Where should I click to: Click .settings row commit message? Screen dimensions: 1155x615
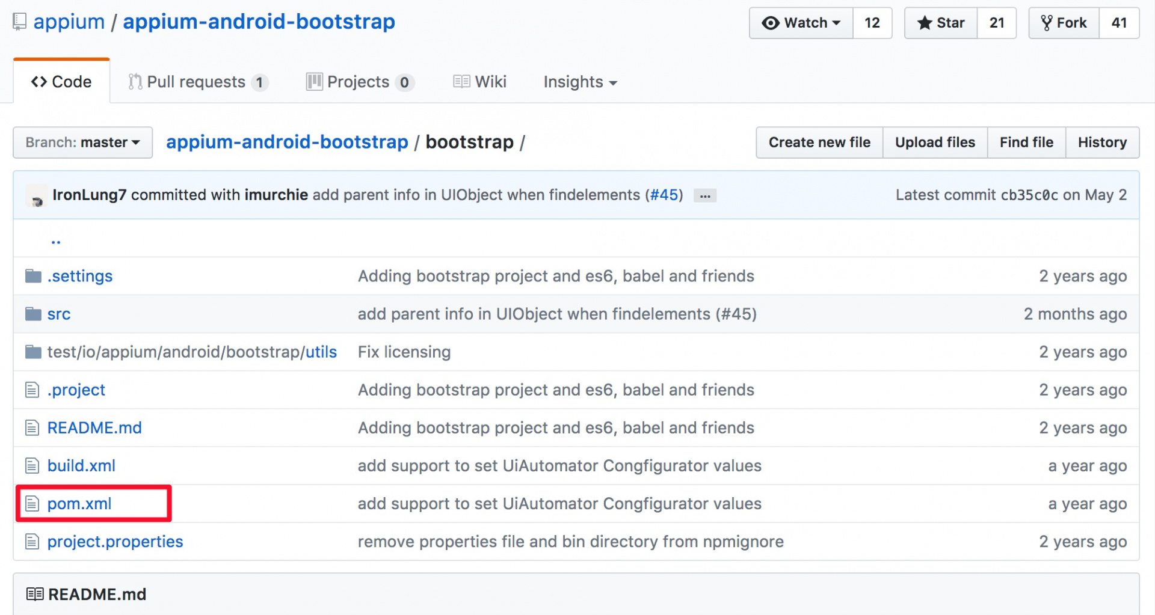(556, 276)
